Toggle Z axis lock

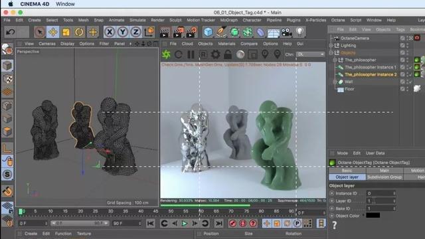[135, 32]
